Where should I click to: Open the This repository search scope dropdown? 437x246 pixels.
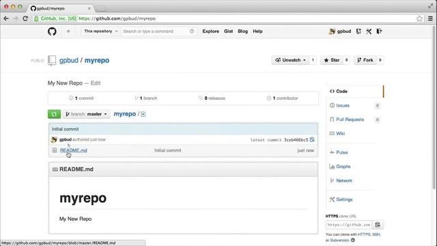click(x=101, y=31)
